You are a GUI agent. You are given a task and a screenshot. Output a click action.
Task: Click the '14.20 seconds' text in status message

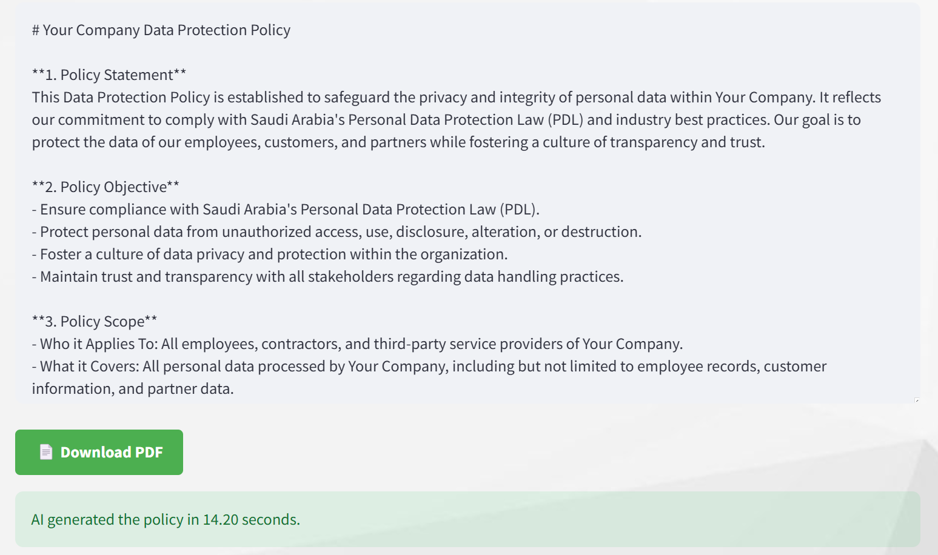pyautogui.click(x=251, y=520)
